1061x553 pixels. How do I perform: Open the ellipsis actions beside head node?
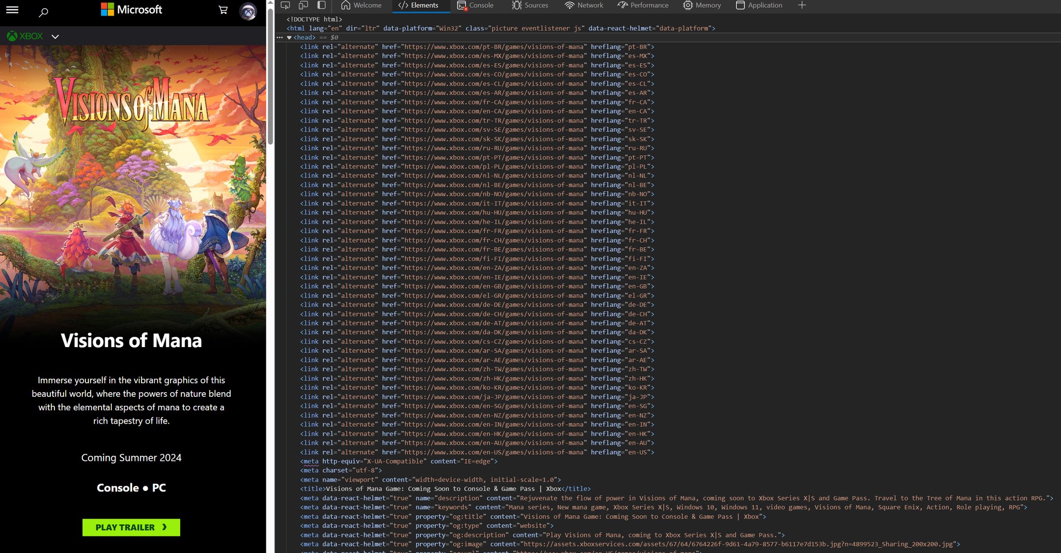point(280,38)
